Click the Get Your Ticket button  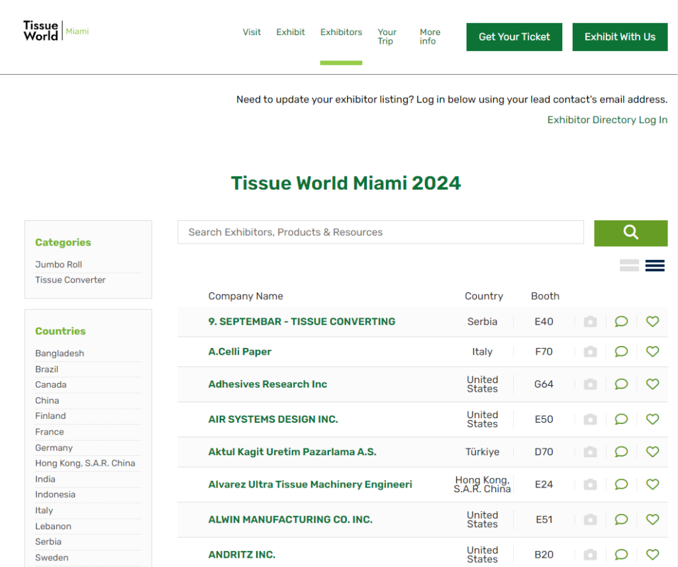pos(514,37)
